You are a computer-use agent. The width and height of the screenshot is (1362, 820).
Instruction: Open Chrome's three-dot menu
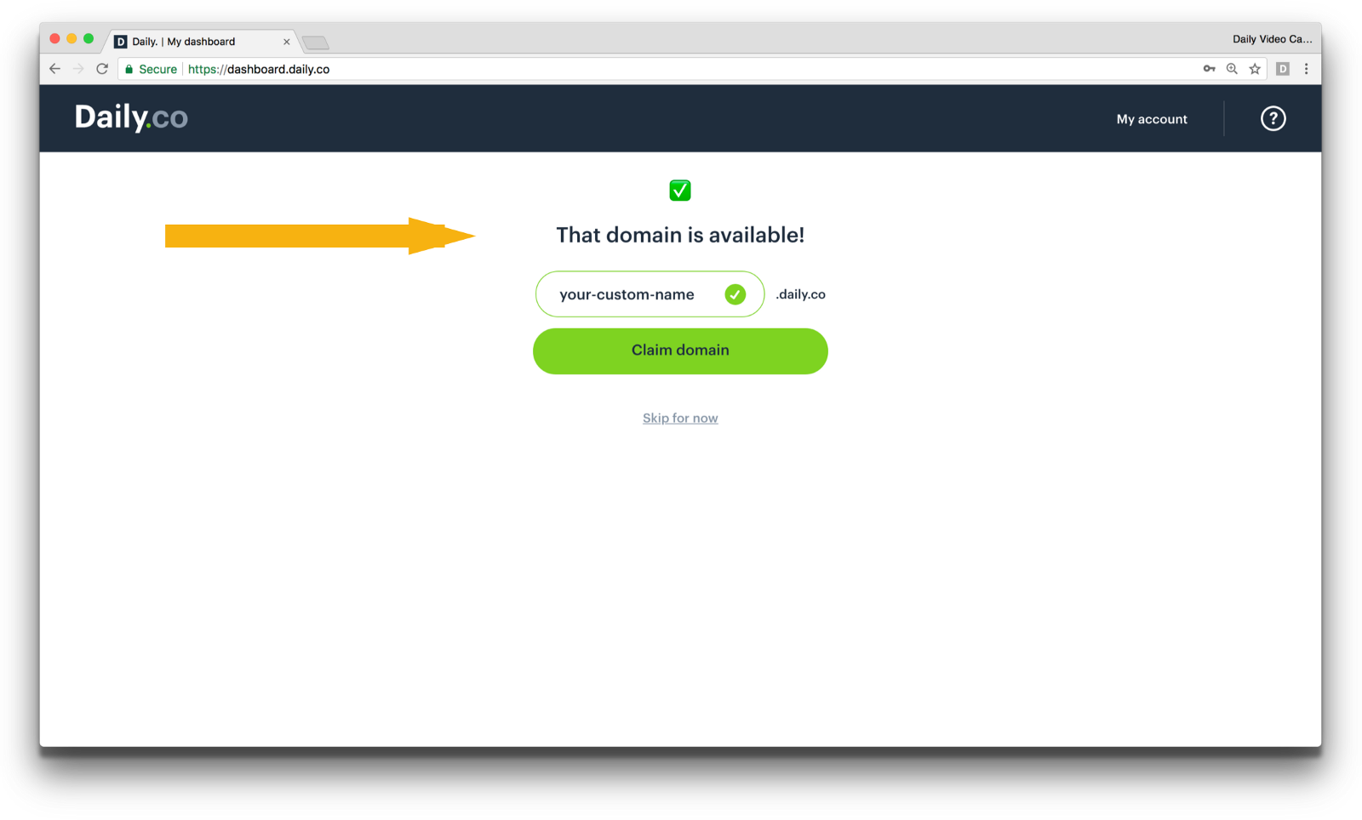pos(1307,69)
